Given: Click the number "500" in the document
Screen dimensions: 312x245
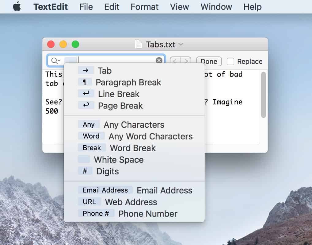Looking at the screenshot, I should (x=52, y=111).
